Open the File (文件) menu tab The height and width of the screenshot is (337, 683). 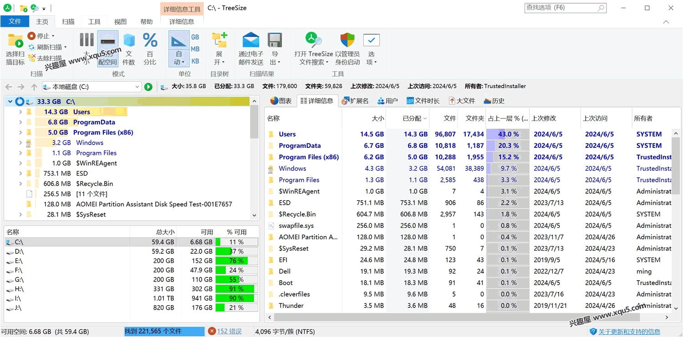click(x=15, y=21)
